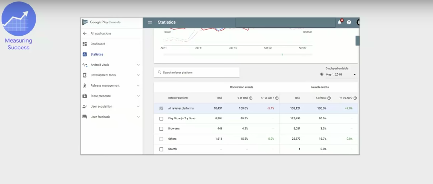Viewport: 433px width, 184px height.
Task: Select the May 1, 2018 radio button
Action: pyautogui.click(x=322, y=74)
